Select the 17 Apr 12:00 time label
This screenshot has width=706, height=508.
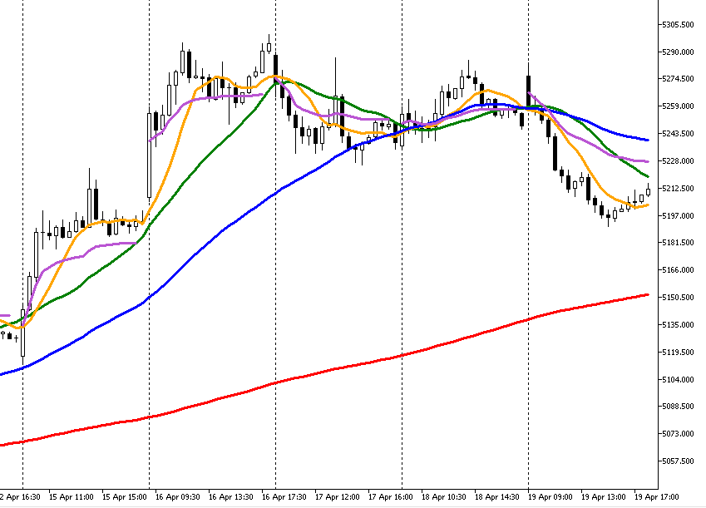point(338,497)
